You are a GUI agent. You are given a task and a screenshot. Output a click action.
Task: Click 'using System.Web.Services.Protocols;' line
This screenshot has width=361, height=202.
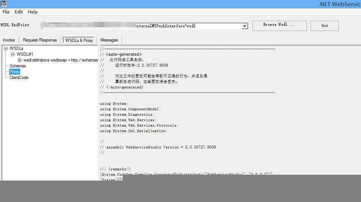pos(139,126)
